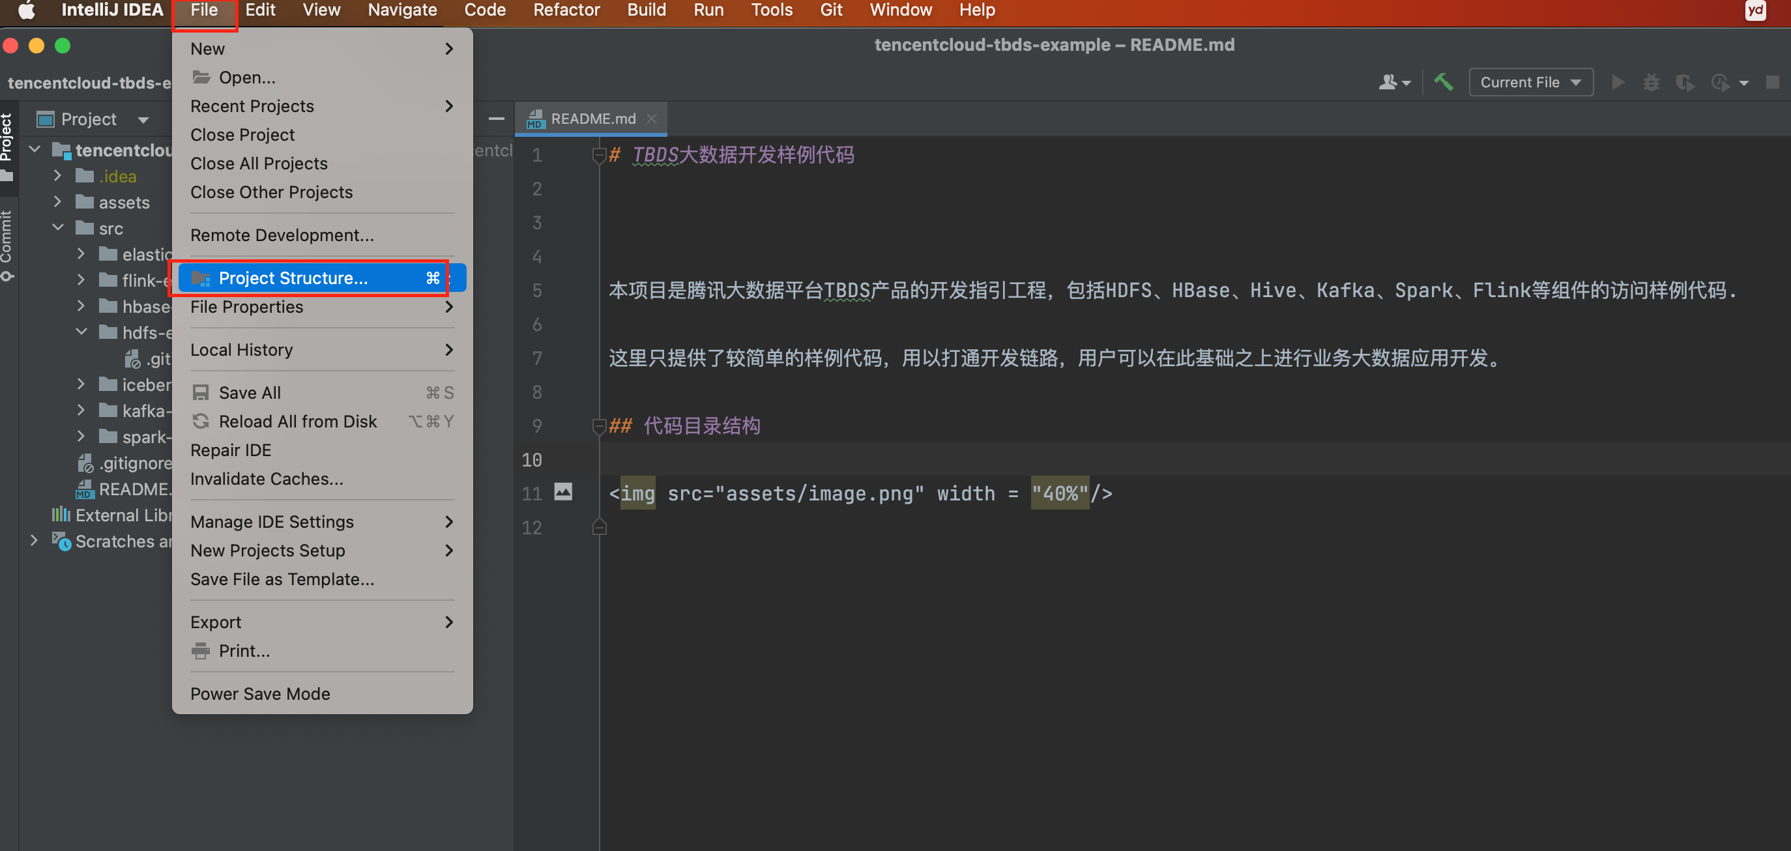The image size is (1791, 851).
Task: Select Project Structure... menu entry
Action: (293, 278)
